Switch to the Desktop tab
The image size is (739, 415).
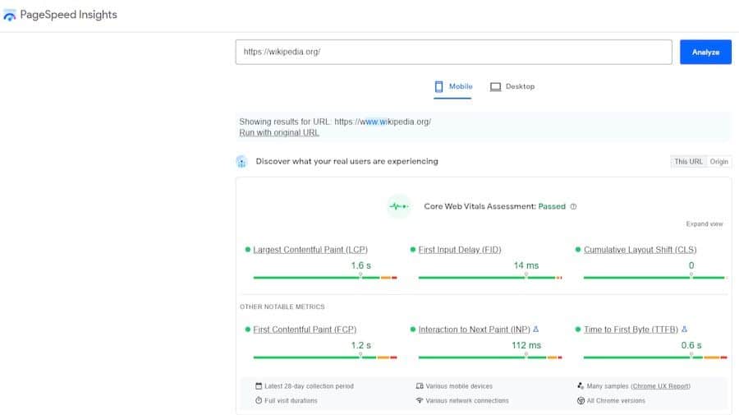[x=512, y=86]
